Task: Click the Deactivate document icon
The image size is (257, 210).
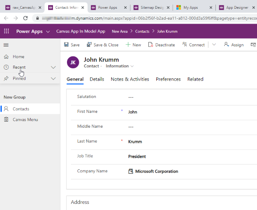Action: [151, 45]
